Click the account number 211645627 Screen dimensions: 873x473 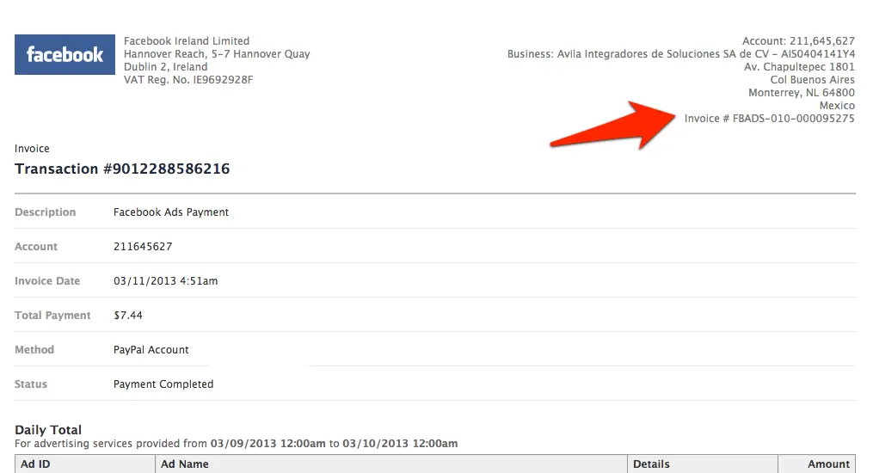click(x=143, y=247)
